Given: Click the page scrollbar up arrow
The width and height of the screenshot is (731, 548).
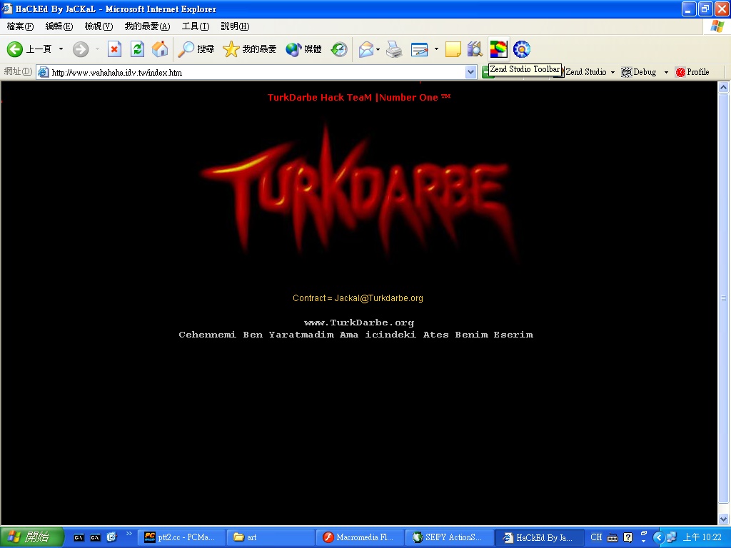Looking at the screenshot, I should tap(724, 87).
